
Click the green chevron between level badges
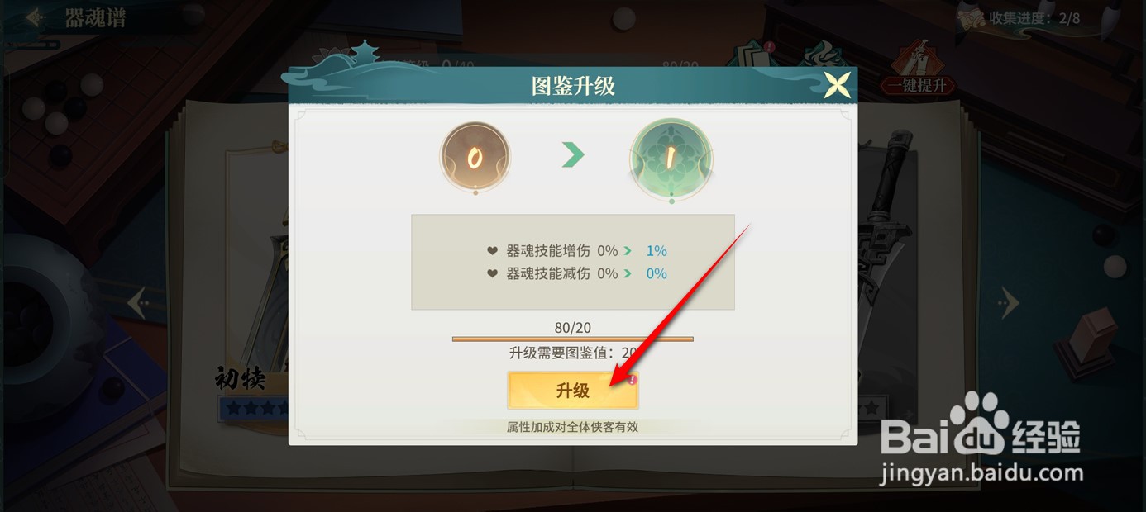573,155
